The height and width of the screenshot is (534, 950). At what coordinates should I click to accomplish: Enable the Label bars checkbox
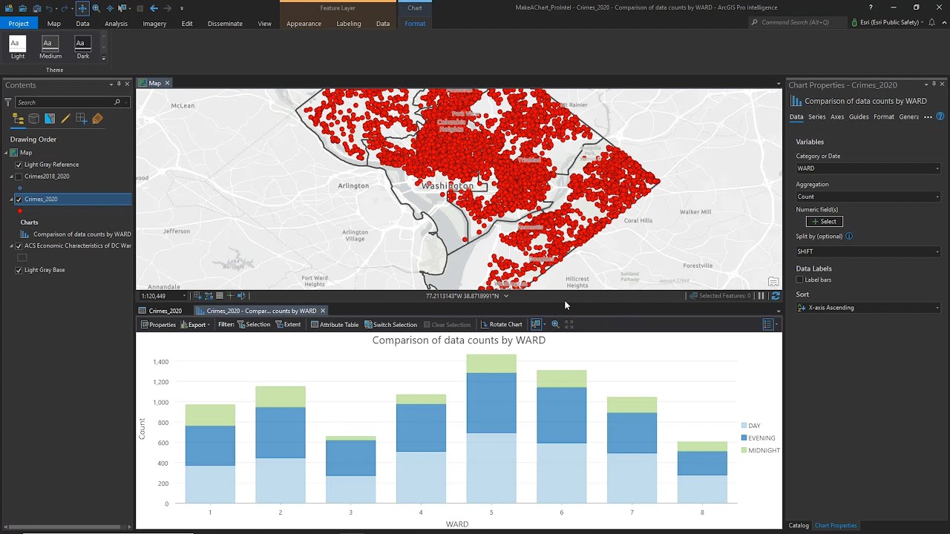coord(800,280)
